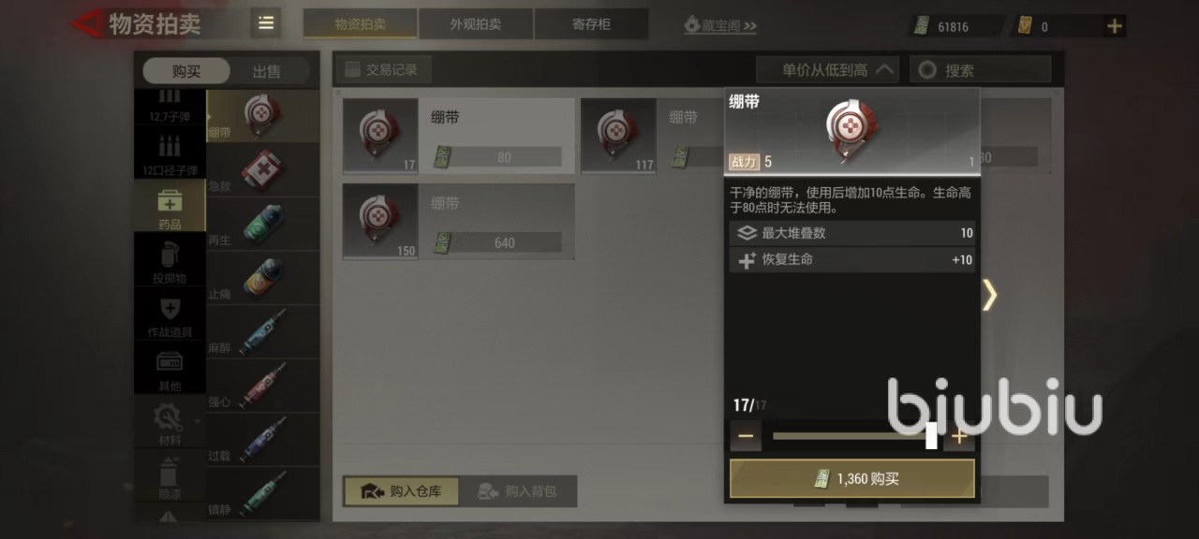Select the 作战道具 shield category icon
This screenshot has width=1199, height=539.
click(x=170, y=313)
